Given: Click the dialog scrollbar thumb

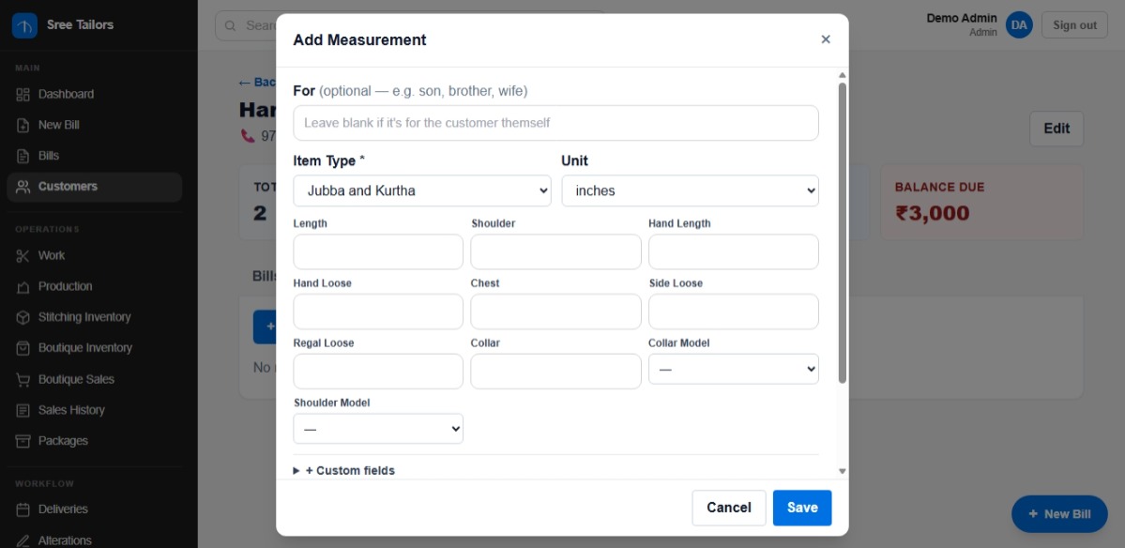Looking at the screenshot, I should pyautogui.click(x=843, y=233).
